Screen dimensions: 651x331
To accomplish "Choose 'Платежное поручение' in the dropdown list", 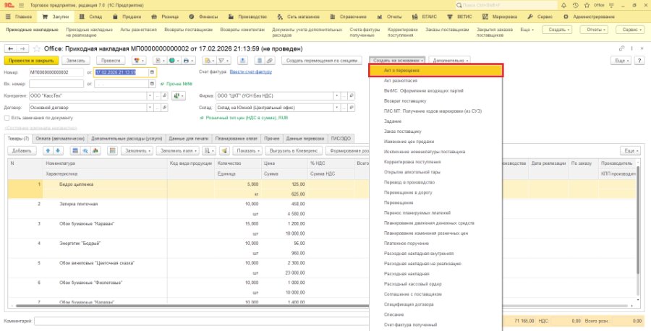I will [436, 244].
